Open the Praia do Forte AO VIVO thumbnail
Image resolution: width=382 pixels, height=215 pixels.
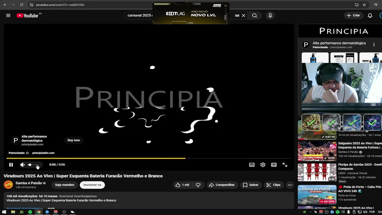[317, 194]
